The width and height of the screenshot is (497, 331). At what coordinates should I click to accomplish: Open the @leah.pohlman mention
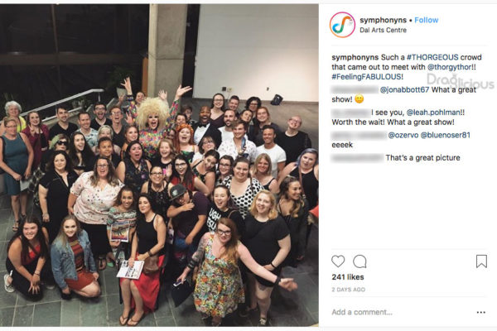tap(433, 113)
